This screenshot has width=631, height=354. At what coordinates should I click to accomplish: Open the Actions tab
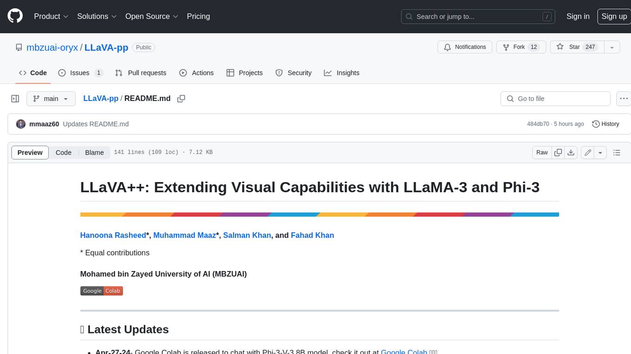click(x=196, y=73)
